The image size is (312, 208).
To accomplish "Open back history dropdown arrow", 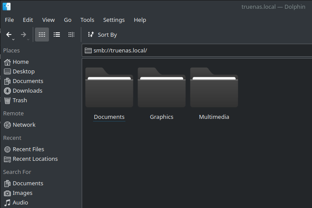I will [14, 40].
